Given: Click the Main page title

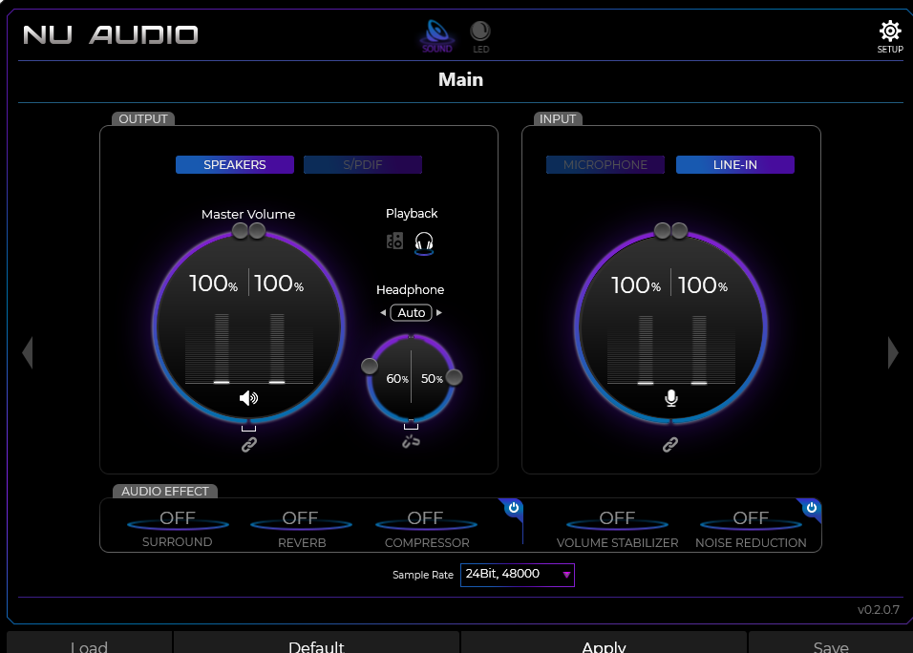Looking at the screenshot, I should pos(460,80).
